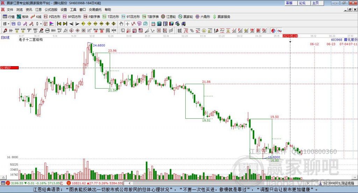The width and height of the screenshot is (358, 193).
Task: Expand the candlestick style dropdown arrow
Action: point(41,24)
